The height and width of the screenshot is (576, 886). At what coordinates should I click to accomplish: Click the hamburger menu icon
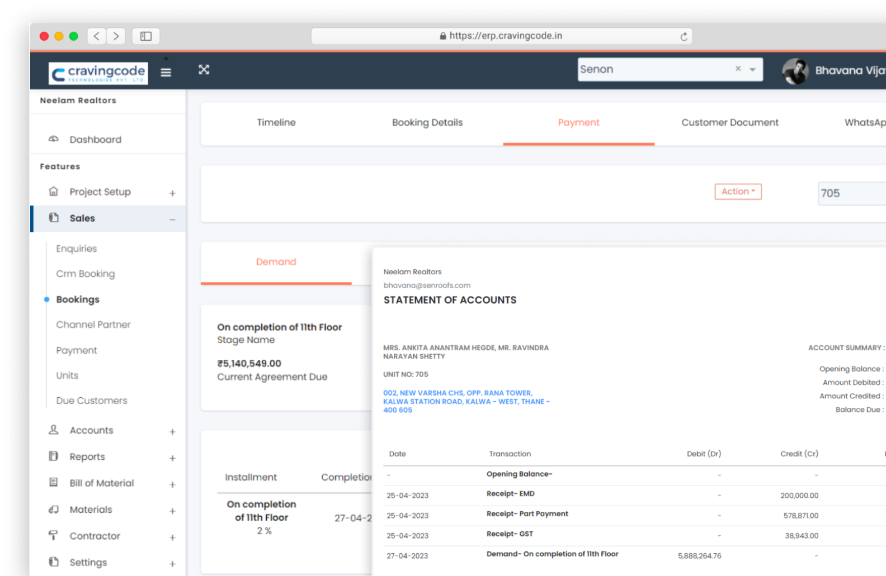point(166,72)
